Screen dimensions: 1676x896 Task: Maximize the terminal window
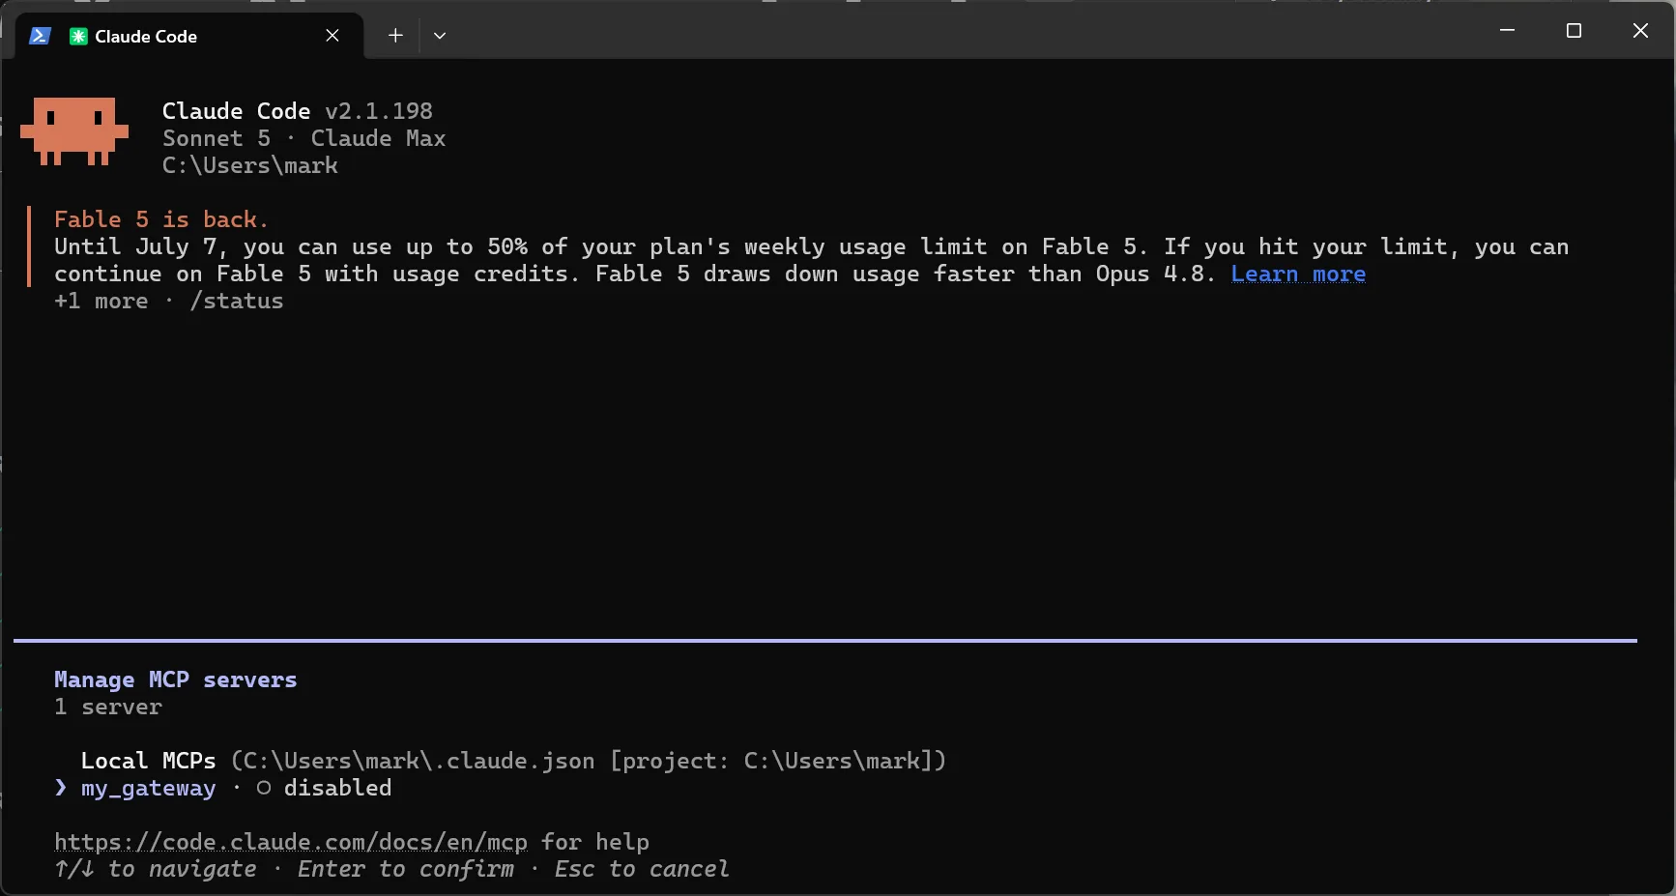click(1574, 31)
